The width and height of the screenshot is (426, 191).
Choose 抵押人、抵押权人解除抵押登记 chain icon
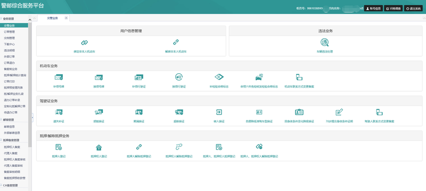pyautogui.click(x=259, y=147)
